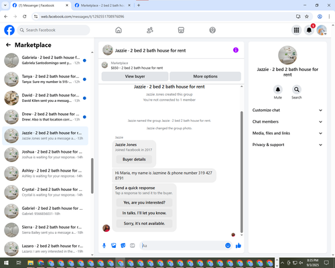Switch to Marketplace 2 bed 2 bath tab
This screenshot has height=268, width=335.
click(103, 5)
